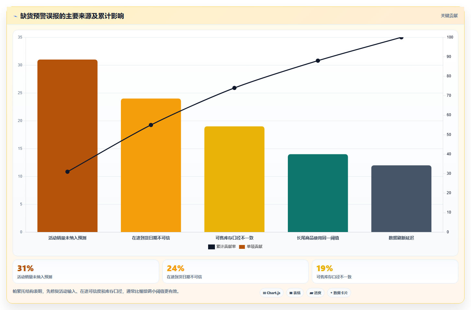Select the 表格 tag chip
471x310 pixels.
click(295, 293)
